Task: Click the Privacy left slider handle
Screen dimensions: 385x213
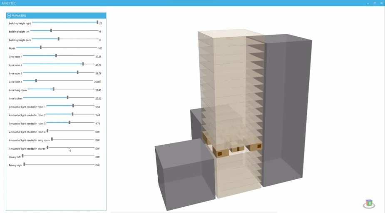Action: tap(23, 156)
